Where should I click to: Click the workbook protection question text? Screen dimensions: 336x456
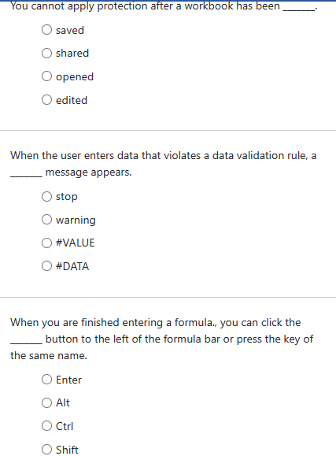pyautogui.click(x=164, y=6)
